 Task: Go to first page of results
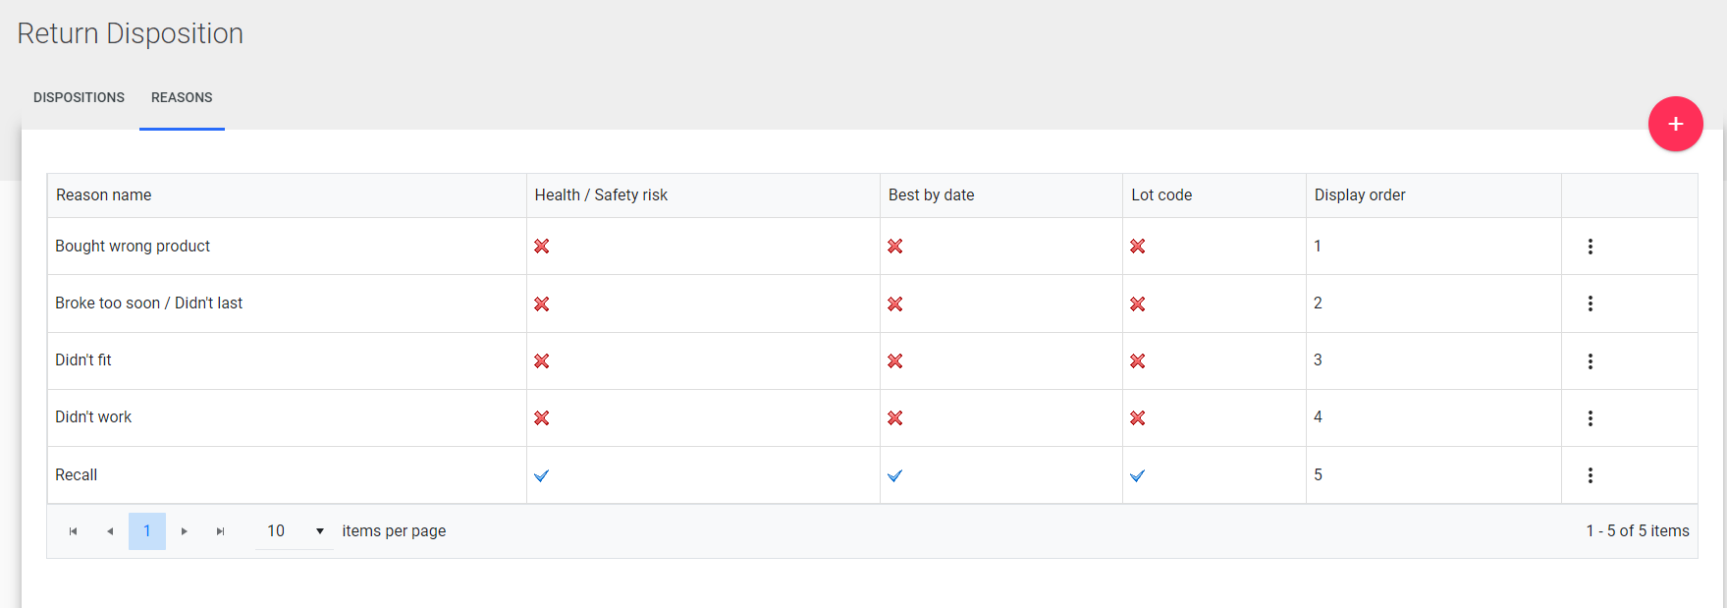(73, 531)
